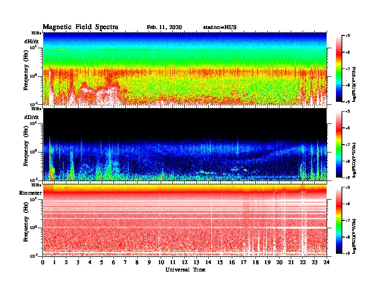Click hour tick "10" on Universal Time axis

(x=161, y=263)
